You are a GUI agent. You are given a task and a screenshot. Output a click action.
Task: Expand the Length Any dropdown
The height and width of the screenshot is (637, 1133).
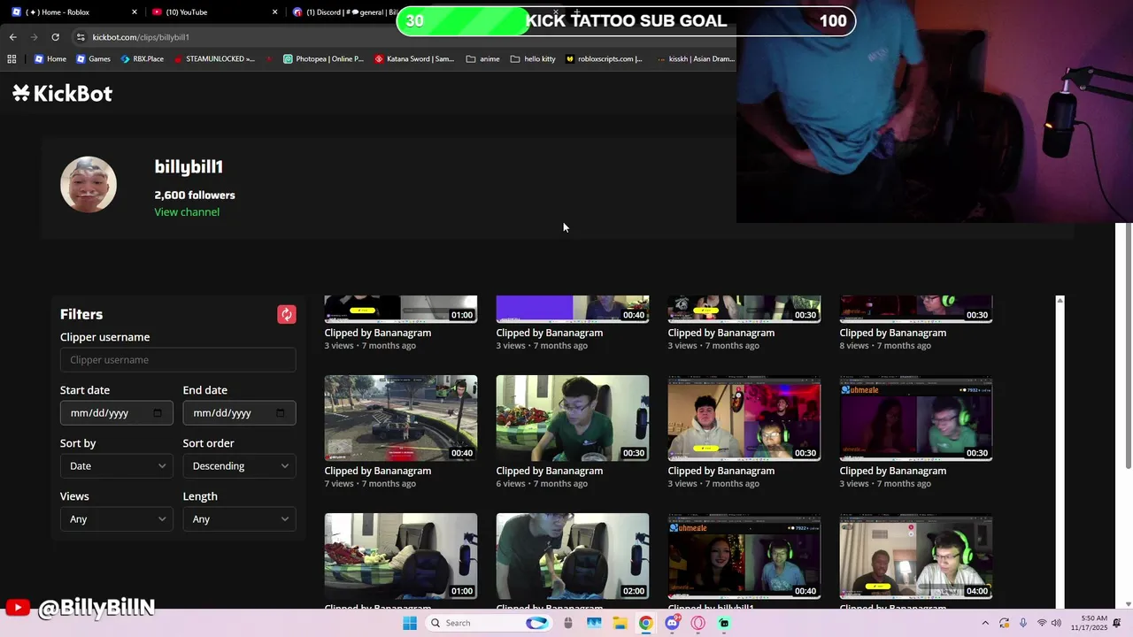pos(239,519)
